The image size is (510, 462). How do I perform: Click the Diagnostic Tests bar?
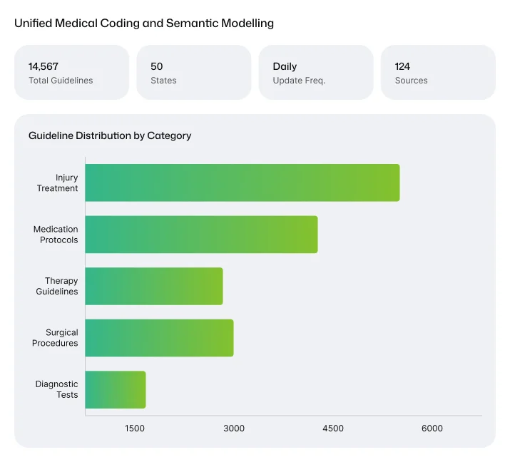[x=116, y=389]
